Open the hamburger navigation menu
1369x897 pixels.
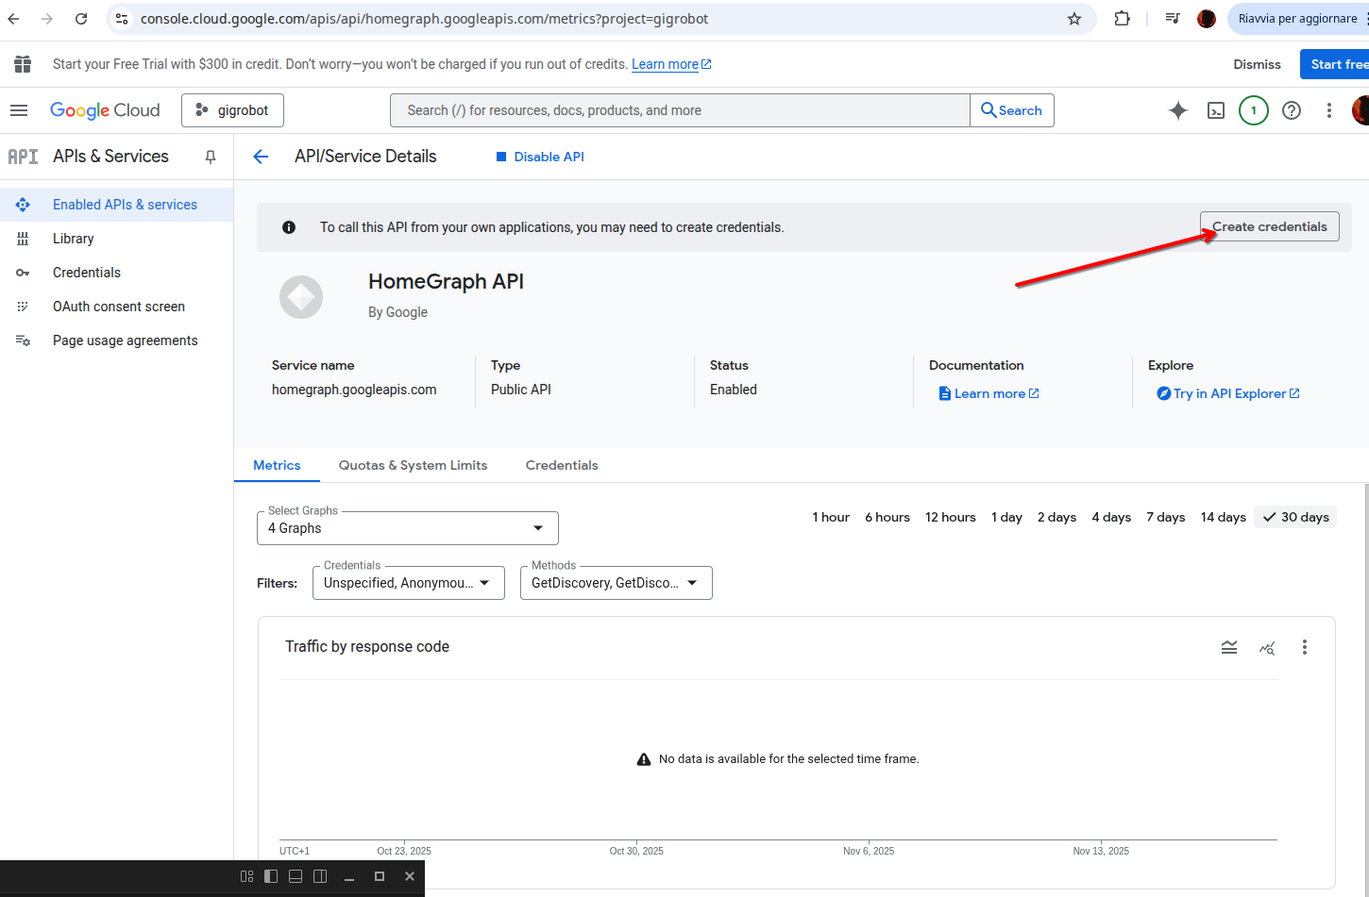tap(19, 110)
